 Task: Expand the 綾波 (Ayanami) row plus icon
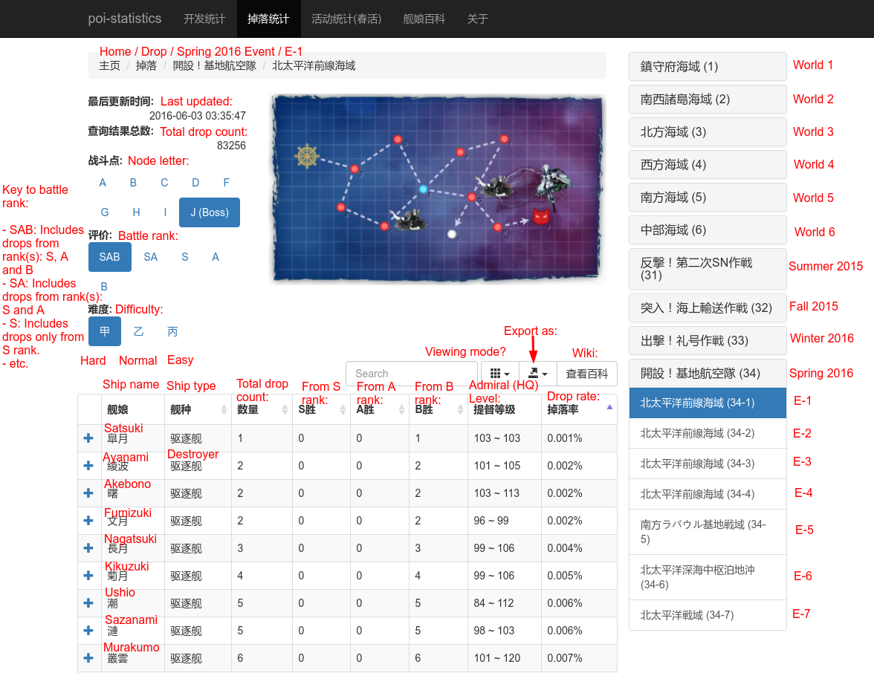[88, 465]
